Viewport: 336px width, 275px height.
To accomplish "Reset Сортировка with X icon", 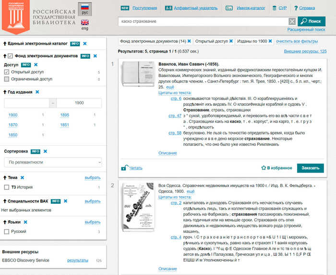I will 45,151.
